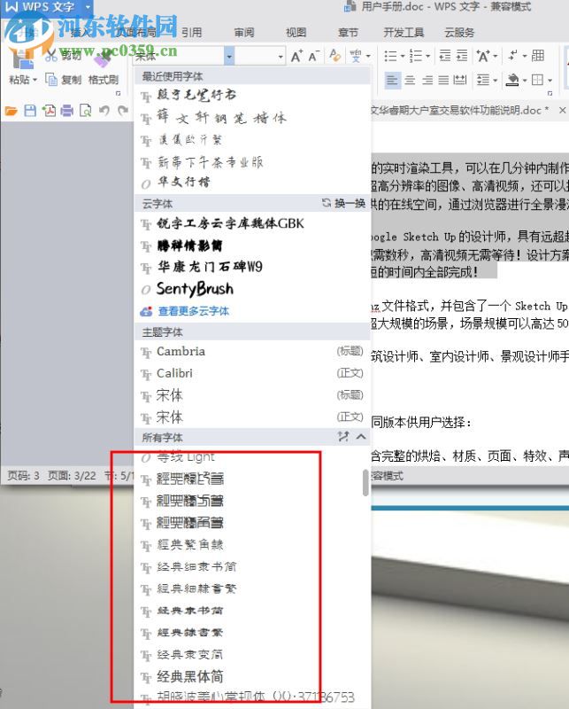Open the font name dropdown arrow
Viewport: 569px width, 709px height.
pos(229,56)
